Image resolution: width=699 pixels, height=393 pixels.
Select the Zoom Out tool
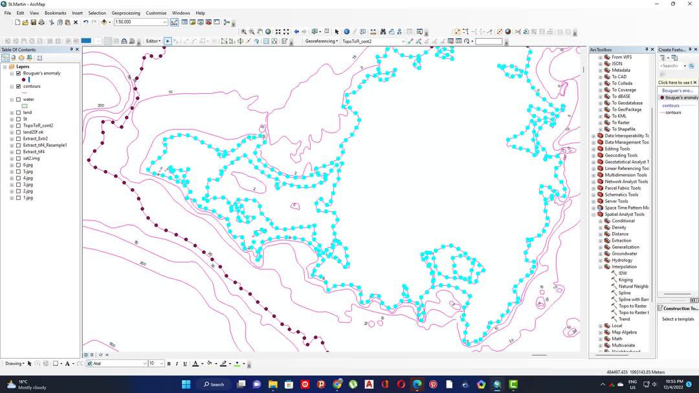(x=251, y=32)
